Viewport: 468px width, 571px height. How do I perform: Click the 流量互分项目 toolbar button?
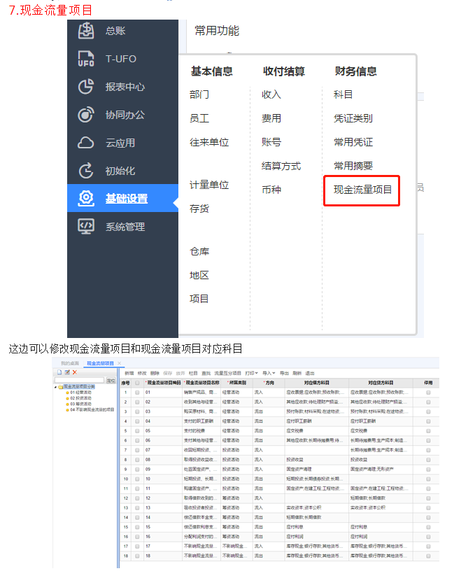[x=227, y=373]
